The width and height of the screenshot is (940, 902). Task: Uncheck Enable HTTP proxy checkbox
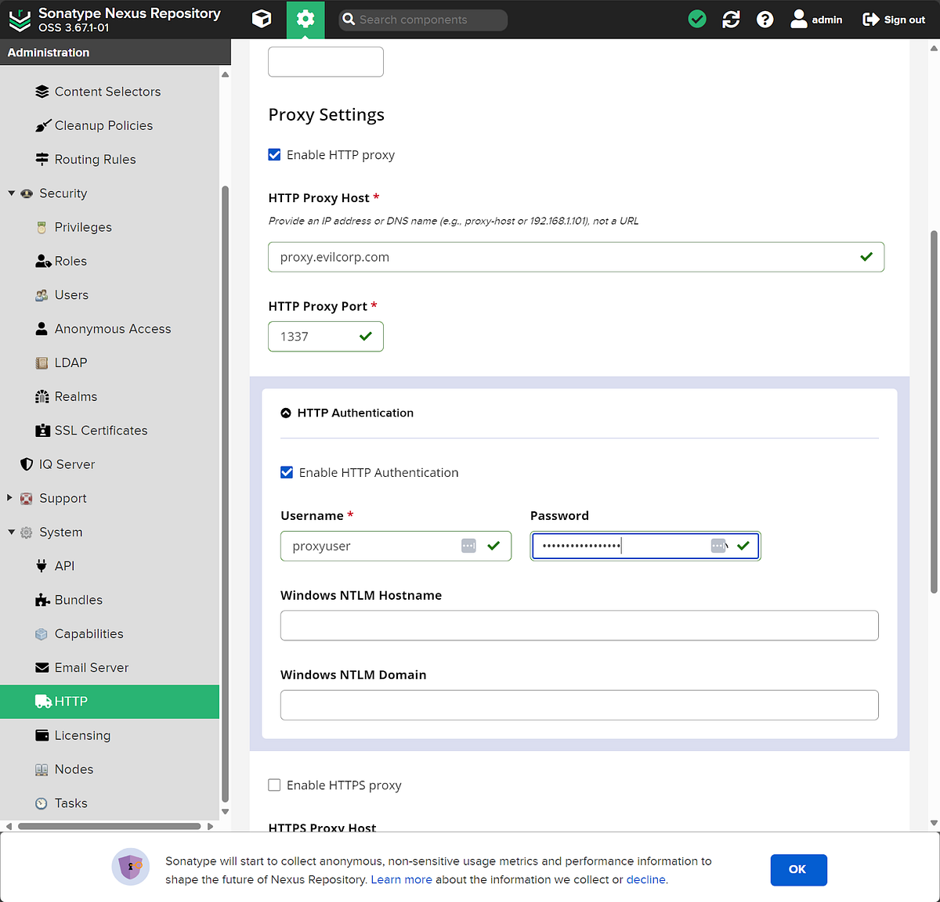(x=274, y=155)
